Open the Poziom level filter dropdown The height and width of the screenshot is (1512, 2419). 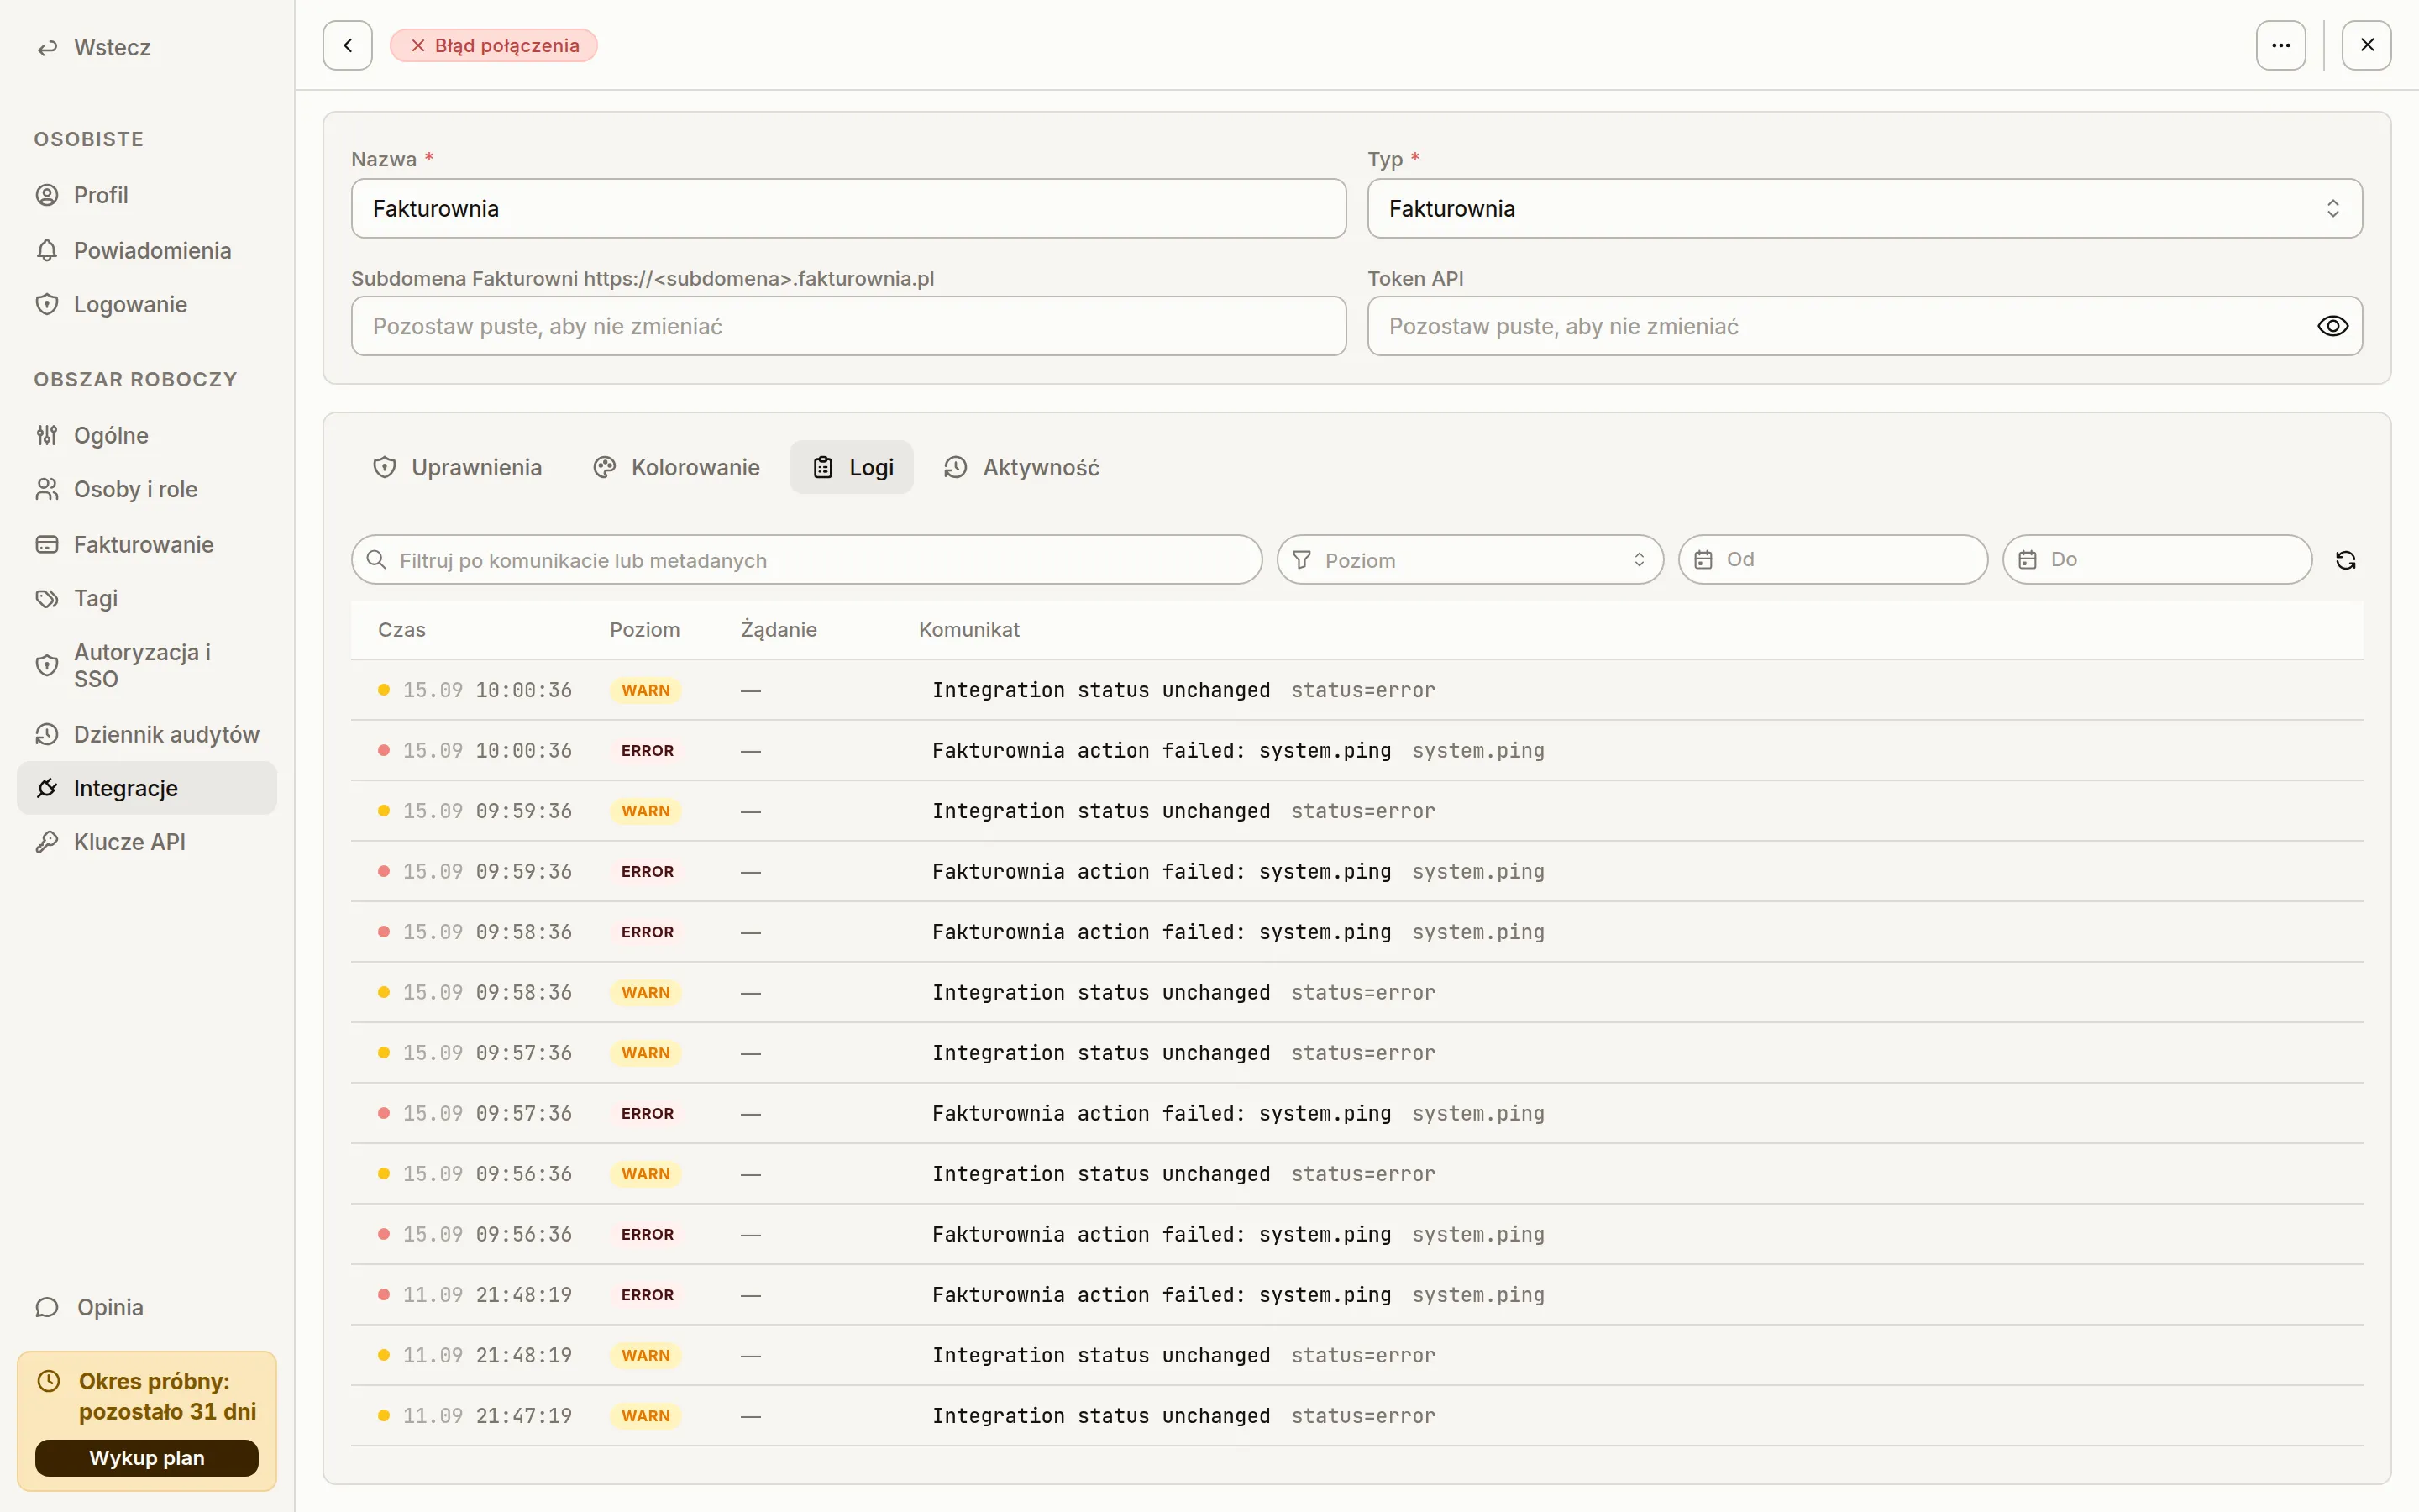pyautogui.click(x=1469, y=560)
